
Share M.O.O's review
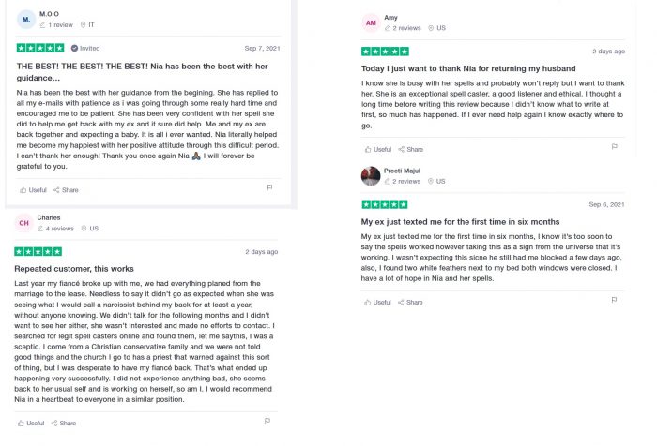click(x=66, y=189)
